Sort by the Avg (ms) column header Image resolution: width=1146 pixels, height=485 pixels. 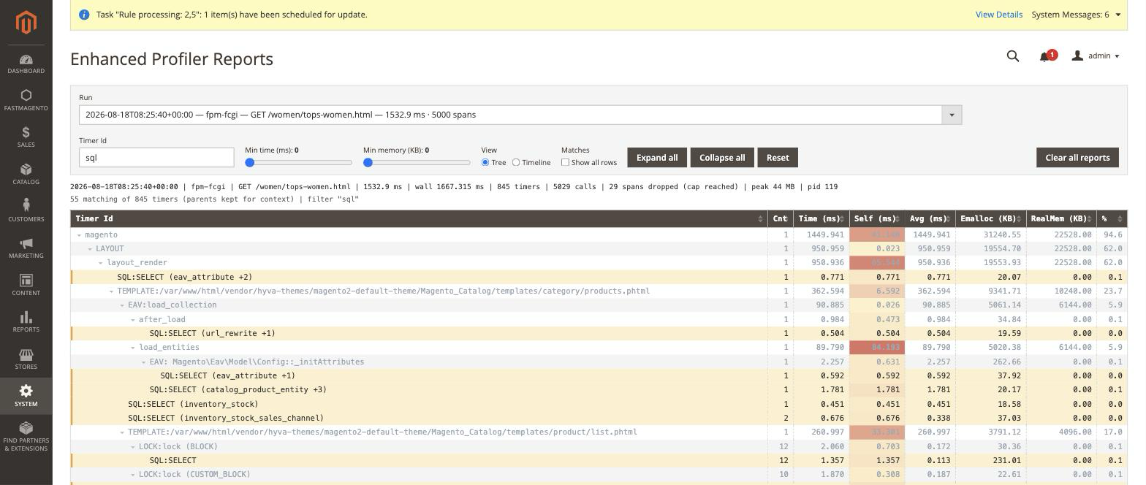point(930,218)
